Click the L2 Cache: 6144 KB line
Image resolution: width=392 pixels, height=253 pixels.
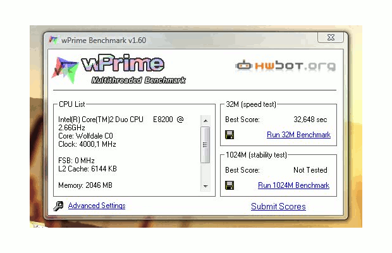tap(87, 169)
